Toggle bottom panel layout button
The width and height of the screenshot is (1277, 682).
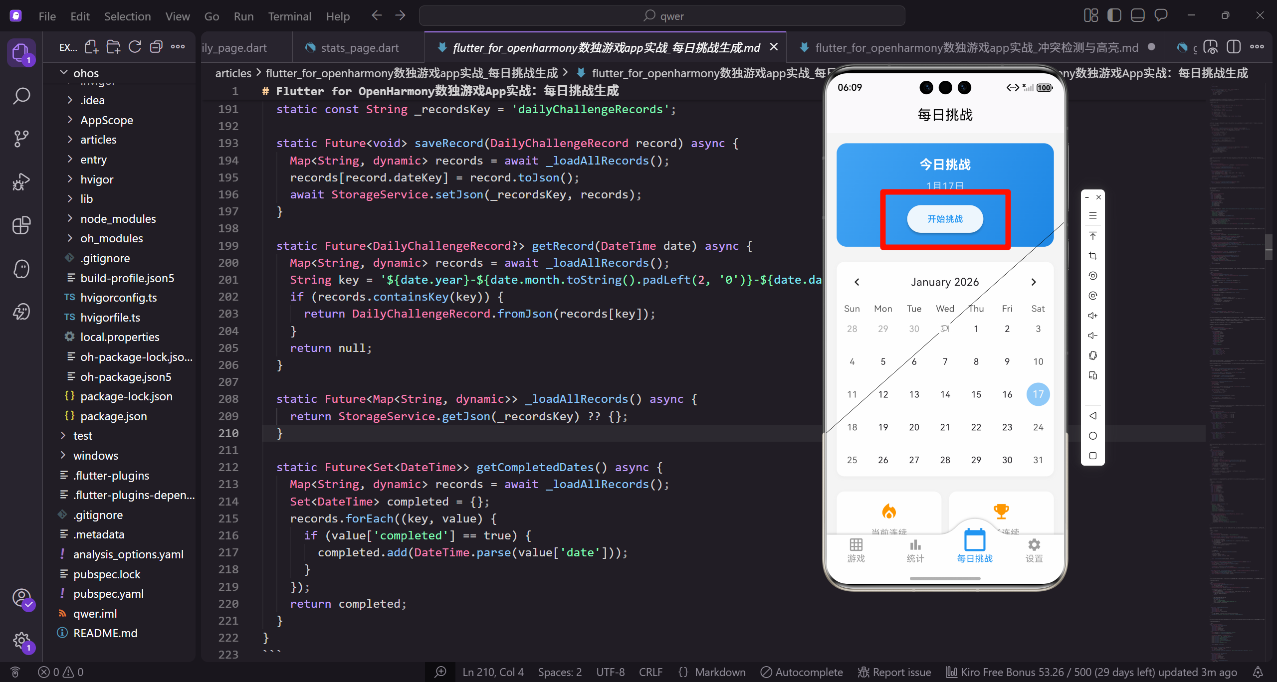click(x=1137, y=16)
